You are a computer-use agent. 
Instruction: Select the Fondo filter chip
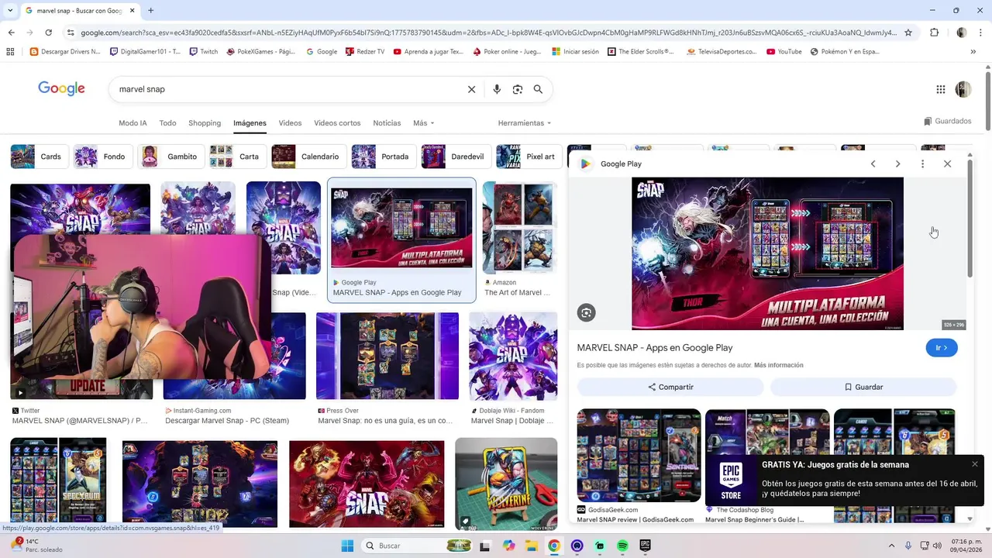point(102,157)
